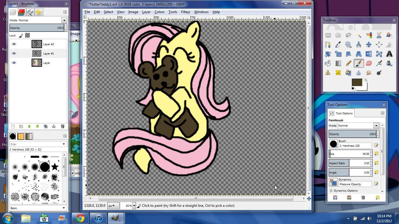Edit brush button beside 'Hardness 100'
Image resolution: width=399 pixels, height=224 pixels.
[x=376, y=145]
